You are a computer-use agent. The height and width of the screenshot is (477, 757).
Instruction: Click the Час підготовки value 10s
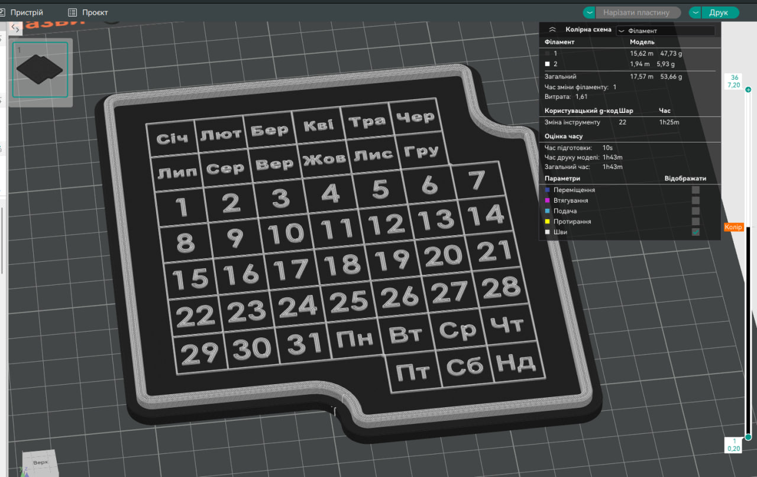[x=607, y=148]
